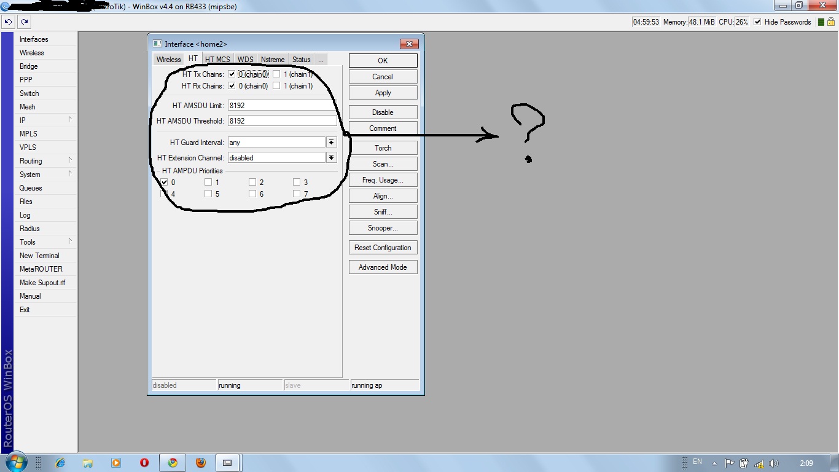Click the HT AMSDU Threshold field
This screenshot has width=839, height=472.
[x=282, y=121]
